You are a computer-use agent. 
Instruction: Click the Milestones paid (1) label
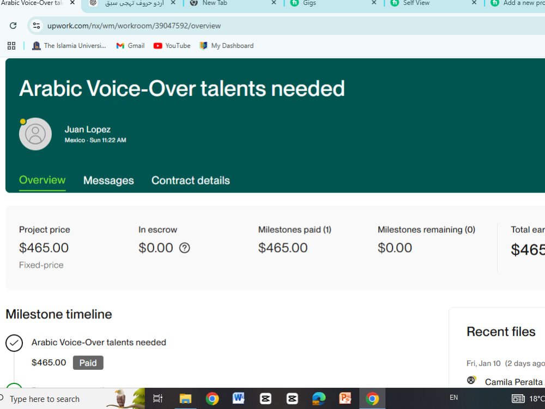295,230
